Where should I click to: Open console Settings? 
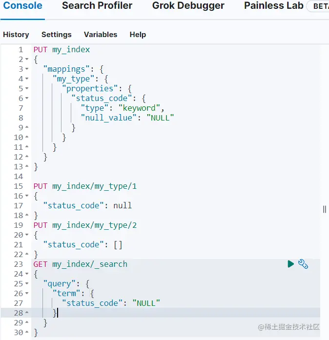[x=56, y=35]
